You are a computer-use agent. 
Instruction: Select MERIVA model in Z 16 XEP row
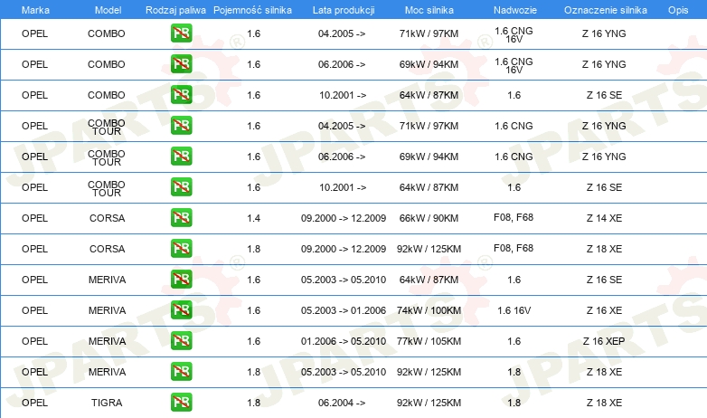[108, 341]
